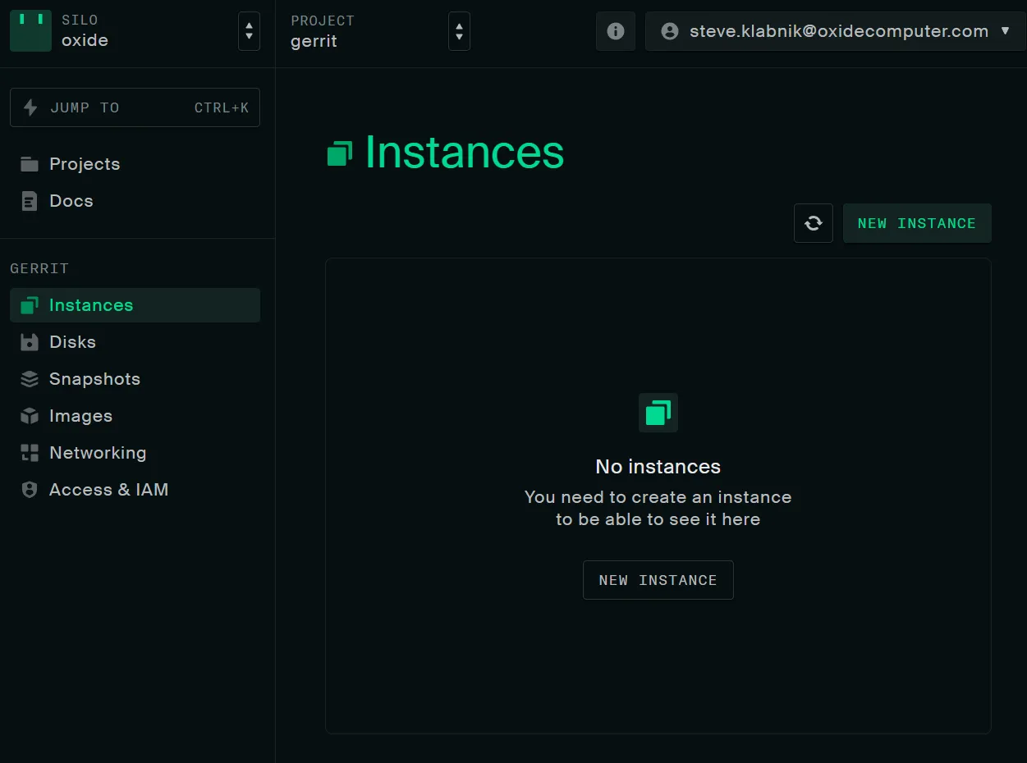This screenshot has width=1027, height=763.
Task: Open the steve.klabnik@oxidecomputer.com user menu
Action: pos(836,31)
